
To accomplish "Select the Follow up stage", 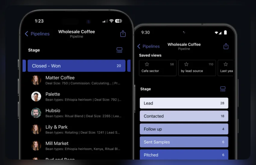I will coord(184,129).
